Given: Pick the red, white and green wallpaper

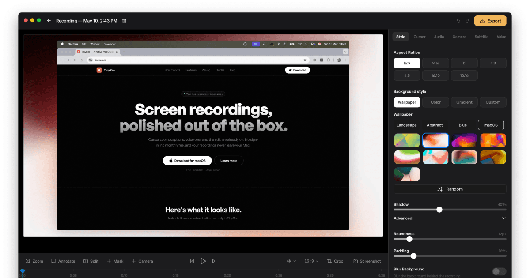Looking at the screenshot, I should [407, 157].
